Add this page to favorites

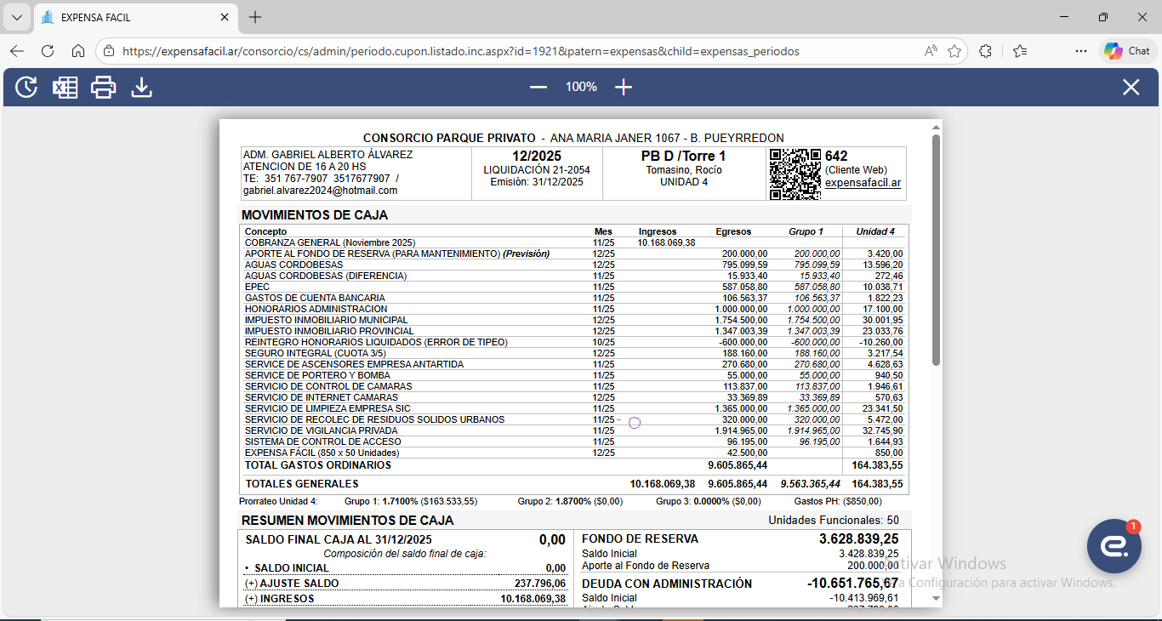[954, 51]
